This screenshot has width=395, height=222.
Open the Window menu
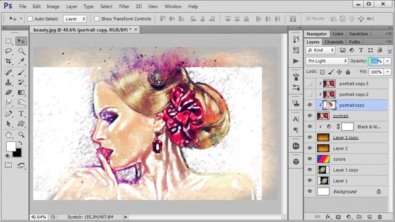coord(173,7)
